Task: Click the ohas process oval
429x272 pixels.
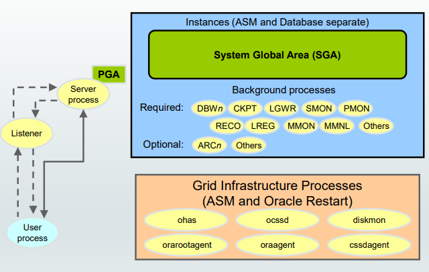Action: tap(186, 220)
